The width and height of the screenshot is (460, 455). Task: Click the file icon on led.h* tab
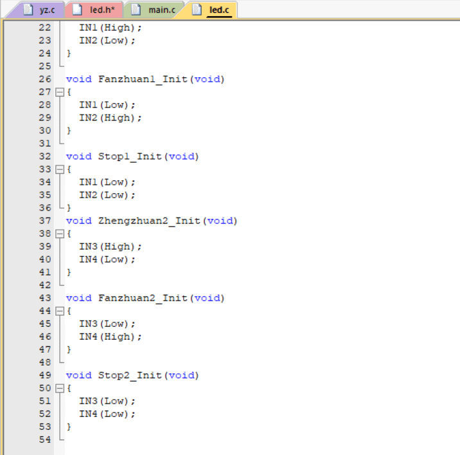tap(78, 10)
